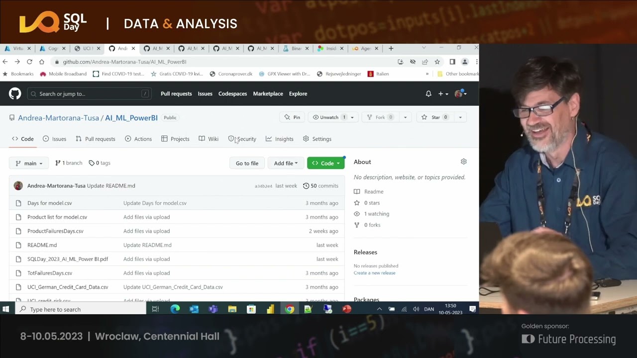Expand the Star lists dropdown arrow

(460, 117)
